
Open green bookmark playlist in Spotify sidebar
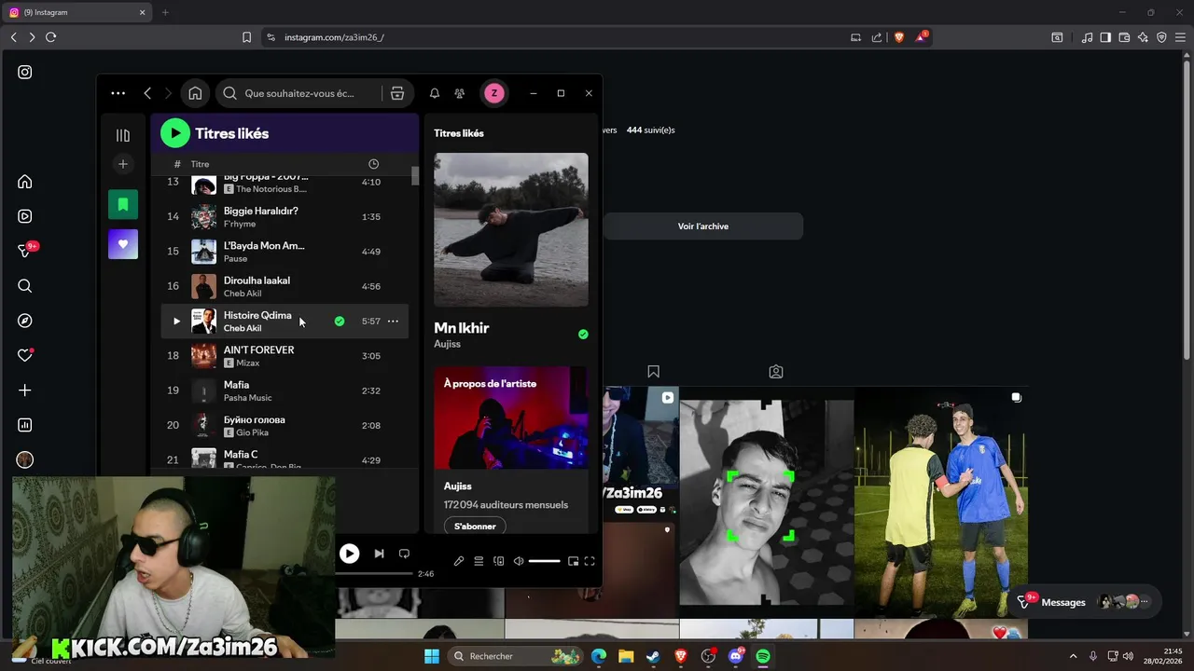pyautogui.click(x=123, y=204)
